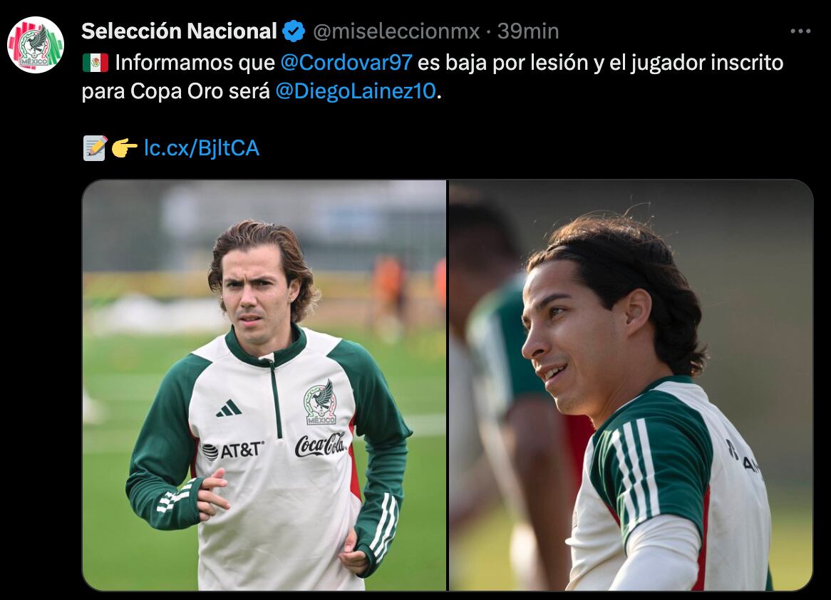
Task: Click the Coca-Cola logo on the jacket
Action: pyautogui.click(x=321, y=444)
